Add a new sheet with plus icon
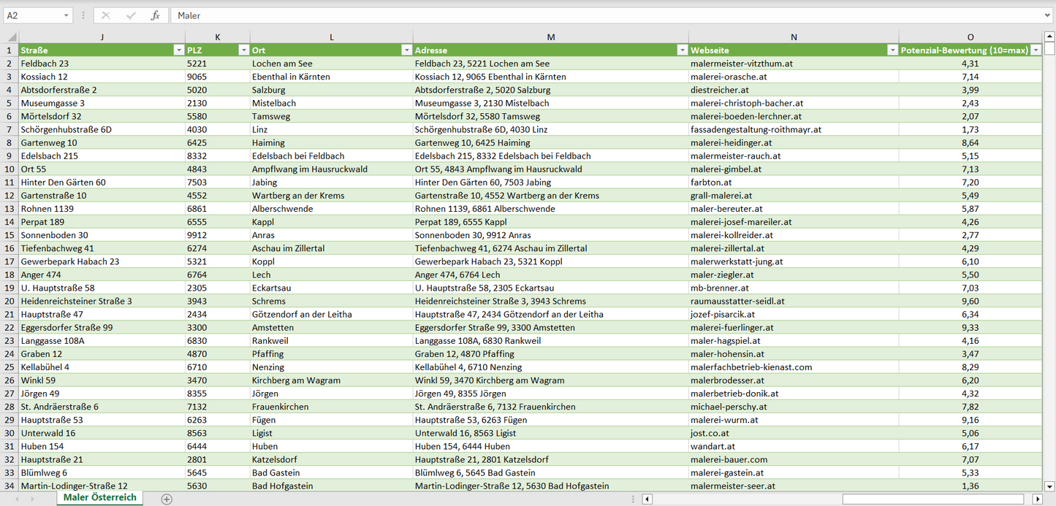The width and height of the screenshot is (1056, 506). tap(167, 499)
